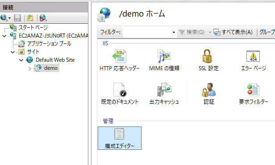Click the connect globe toolbar icon
Viewport: 275px width, 165px height.
tap(4, 18)
